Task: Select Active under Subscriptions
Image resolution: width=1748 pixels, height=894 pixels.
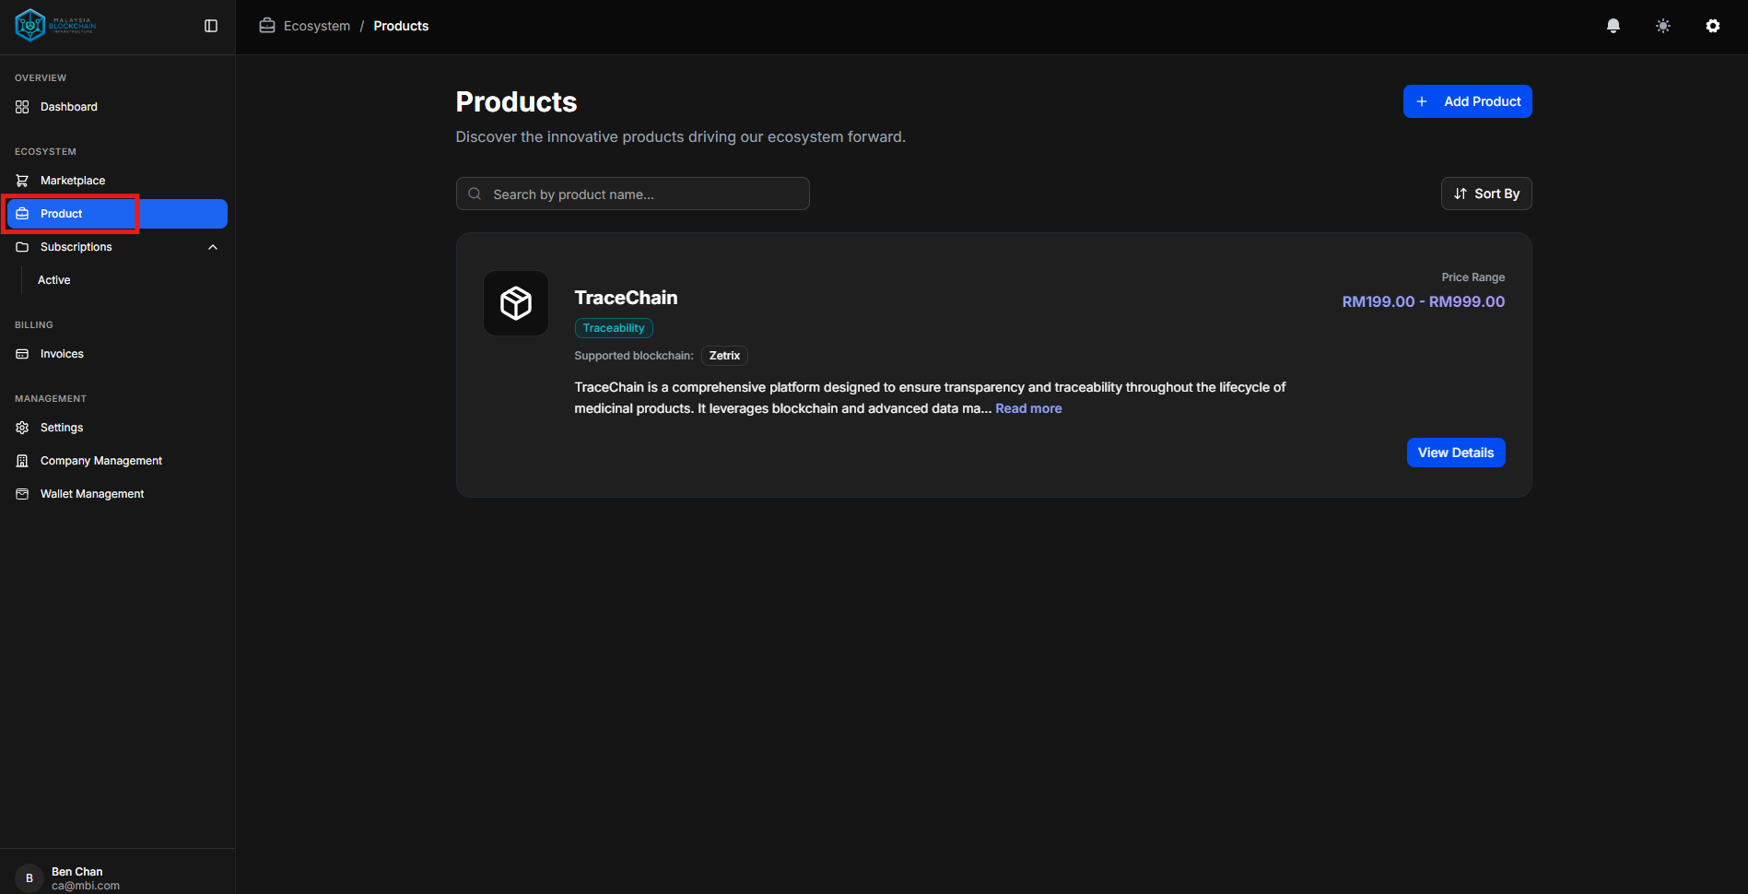Action: pos(53,279)
